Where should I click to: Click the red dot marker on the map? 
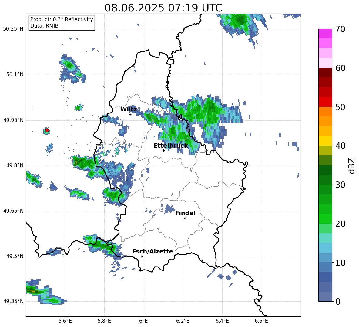[x=47, y=130]
